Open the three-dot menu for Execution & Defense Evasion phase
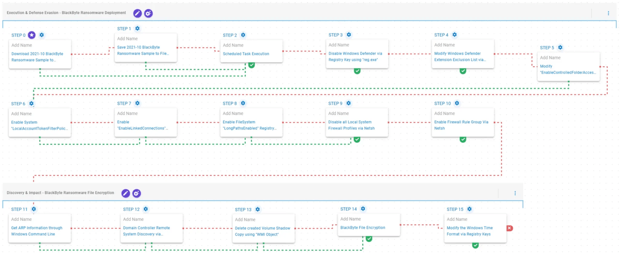Viewport: 620px width, 254px height. [608, 13]
